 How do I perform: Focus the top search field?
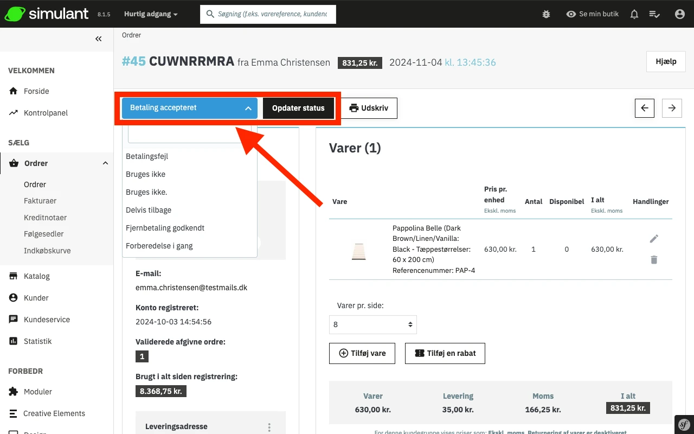pos(272,14)
